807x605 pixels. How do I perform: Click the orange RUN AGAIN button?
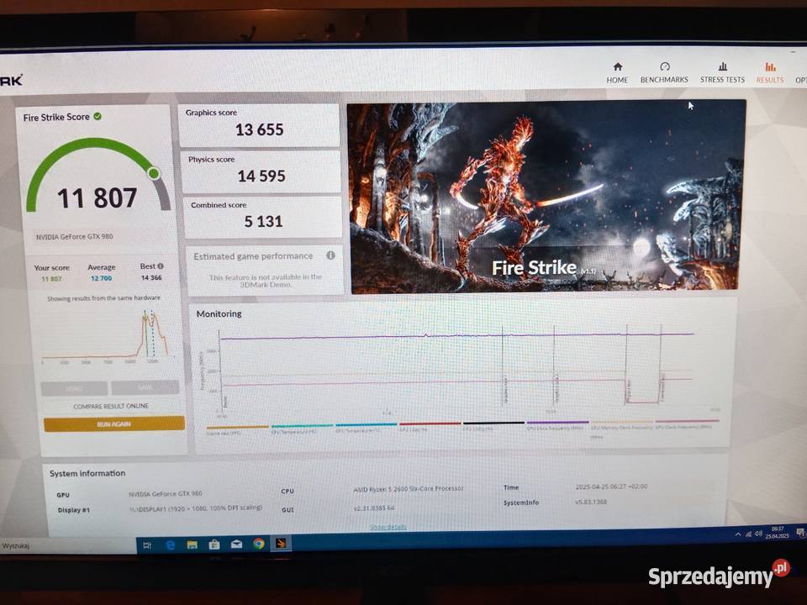[114, 423]
